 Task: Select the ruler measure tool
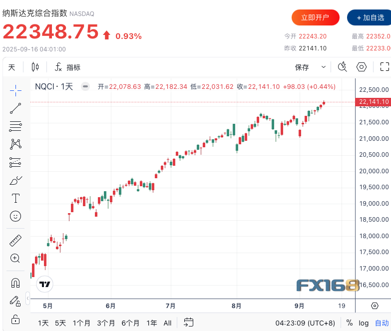coord(15,241)
